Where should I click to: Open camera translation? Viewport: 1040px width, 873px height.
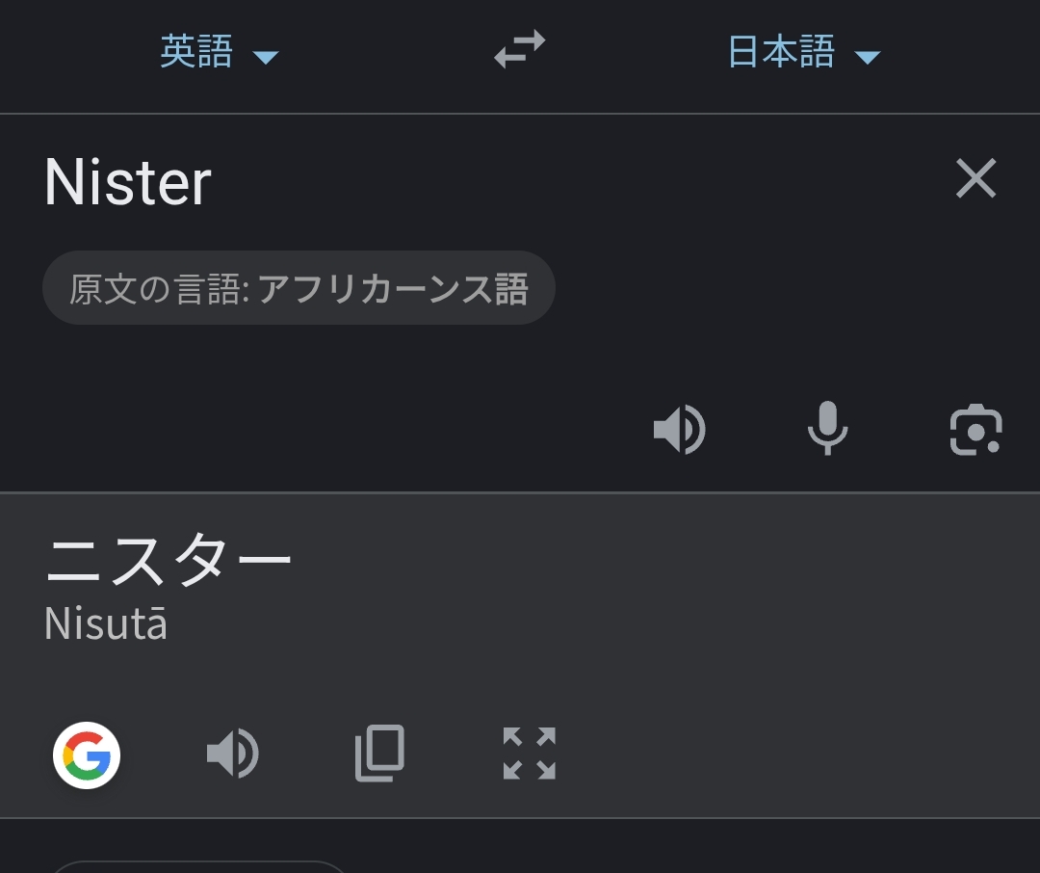[x=975, y=430]
